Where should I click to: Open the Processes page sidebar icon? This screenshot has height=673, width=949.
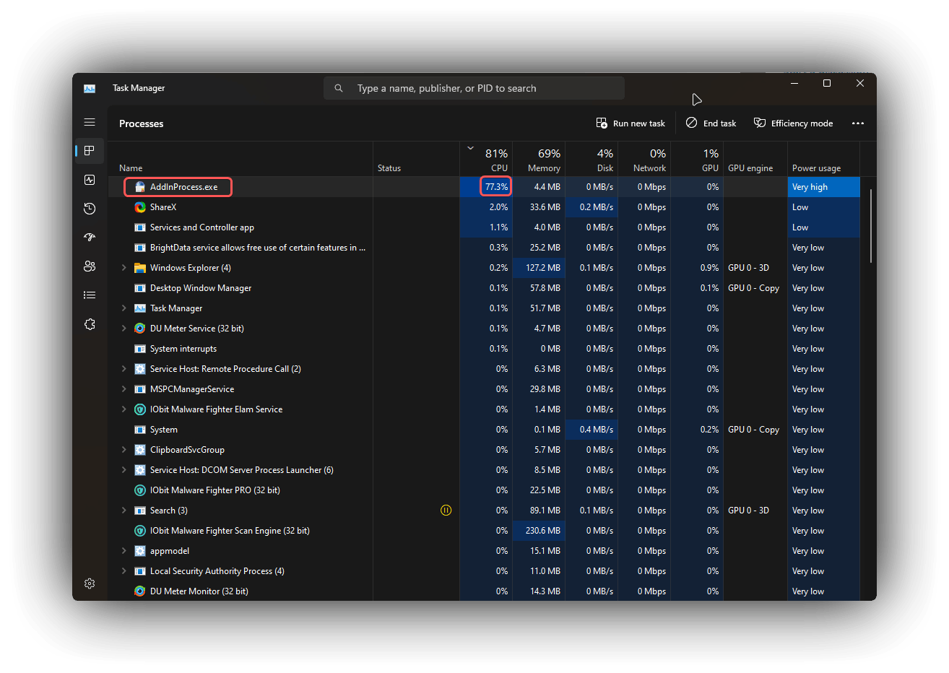(x=90, y=150)
